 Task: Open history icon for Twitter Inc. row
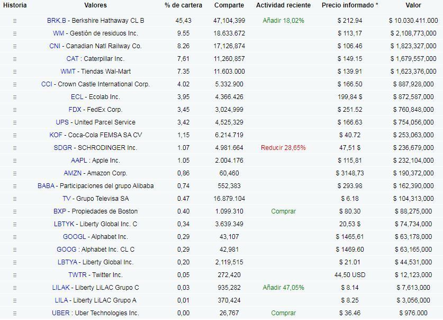coord(15,275)
